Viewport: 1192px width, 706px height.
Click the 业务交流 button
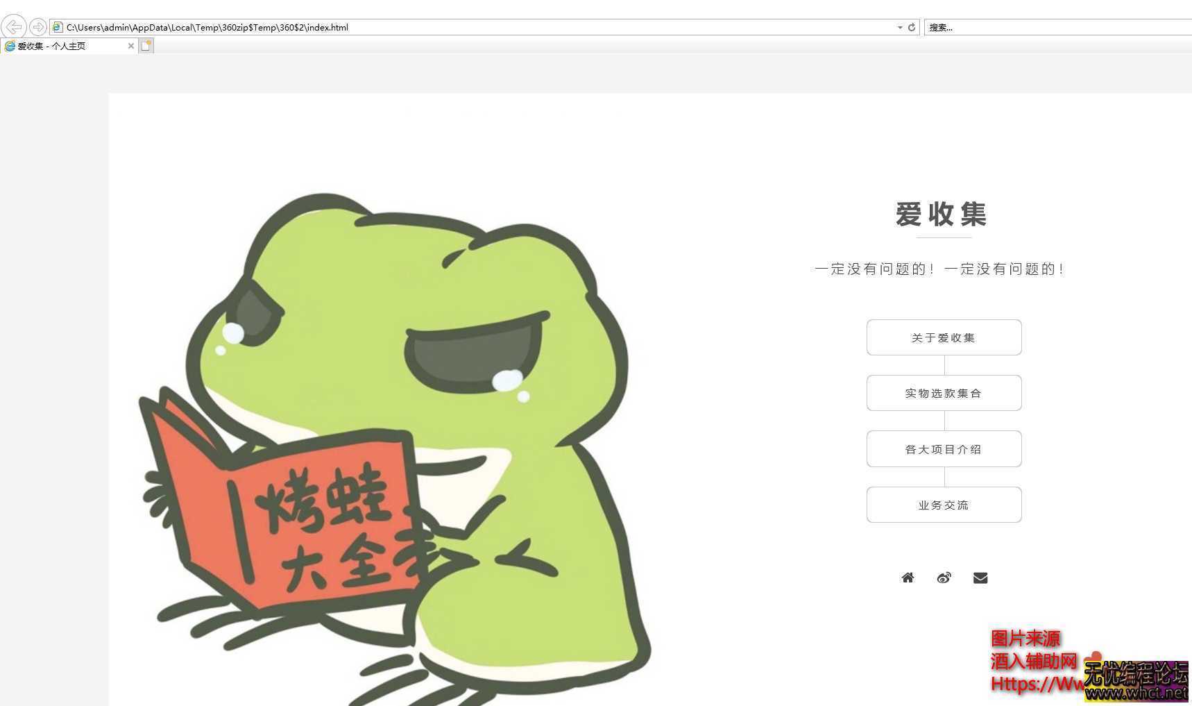[944, 505]
